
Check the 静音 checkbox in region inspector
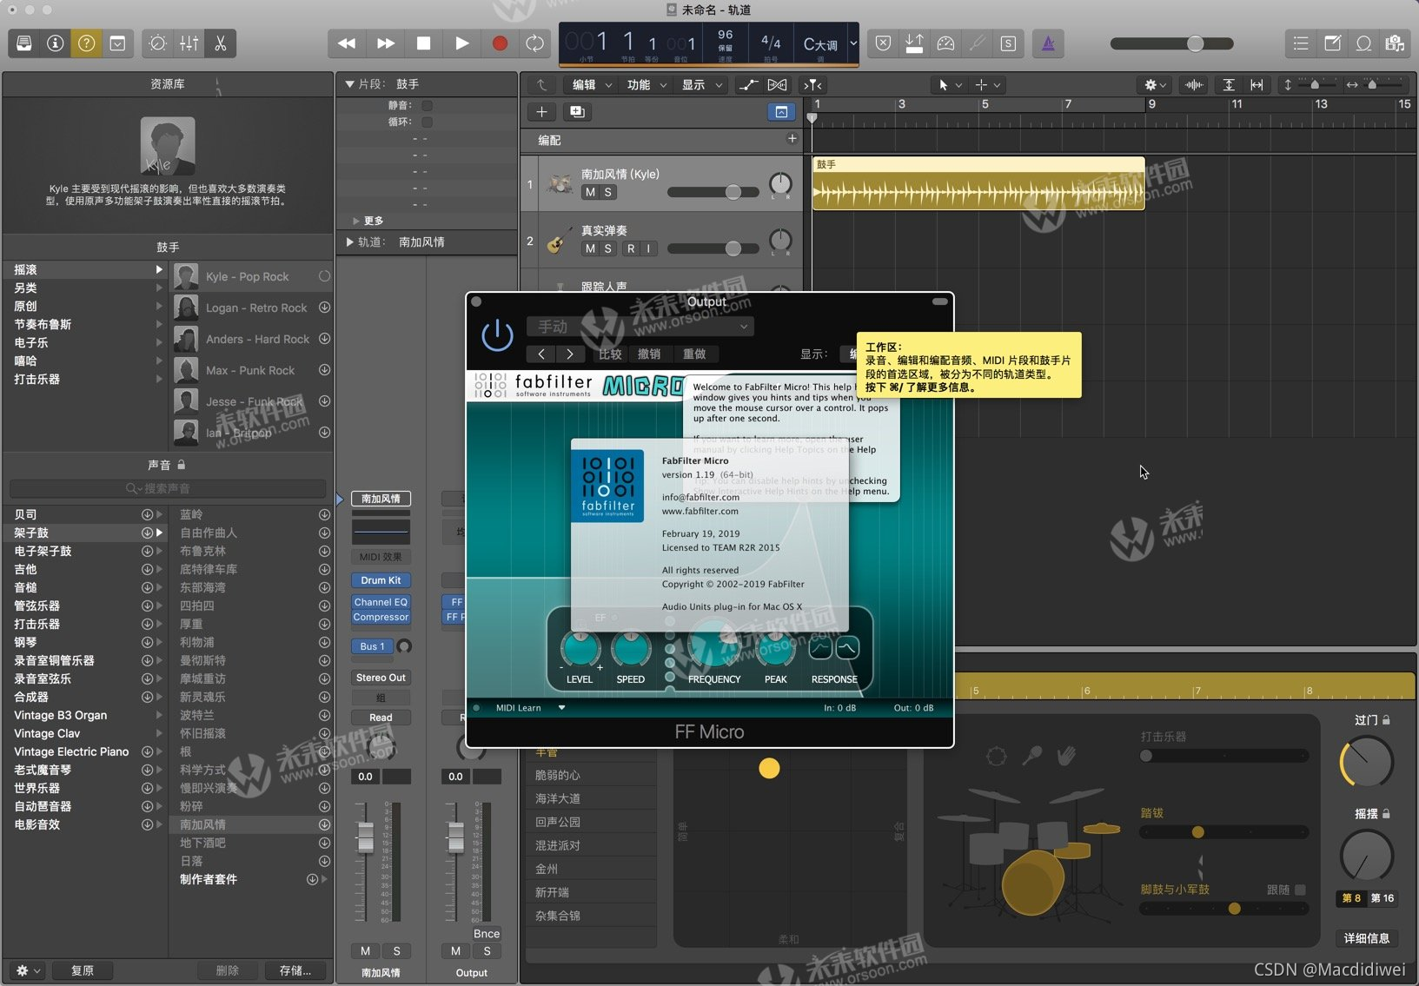coord(427,105)
